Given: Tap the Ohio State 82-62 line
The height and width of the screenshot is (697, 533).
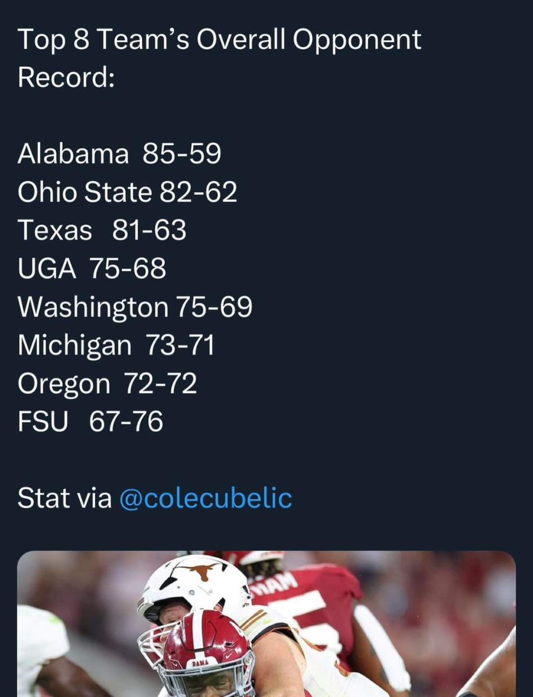Looking at the screenshot, I should (x=128, y=192).
